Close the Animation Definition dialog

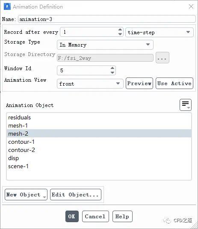pyautogui.click(x=191, y=6)
